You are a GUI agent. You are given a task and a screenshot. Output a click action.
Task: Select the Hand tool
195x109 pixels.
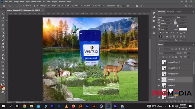3,73
